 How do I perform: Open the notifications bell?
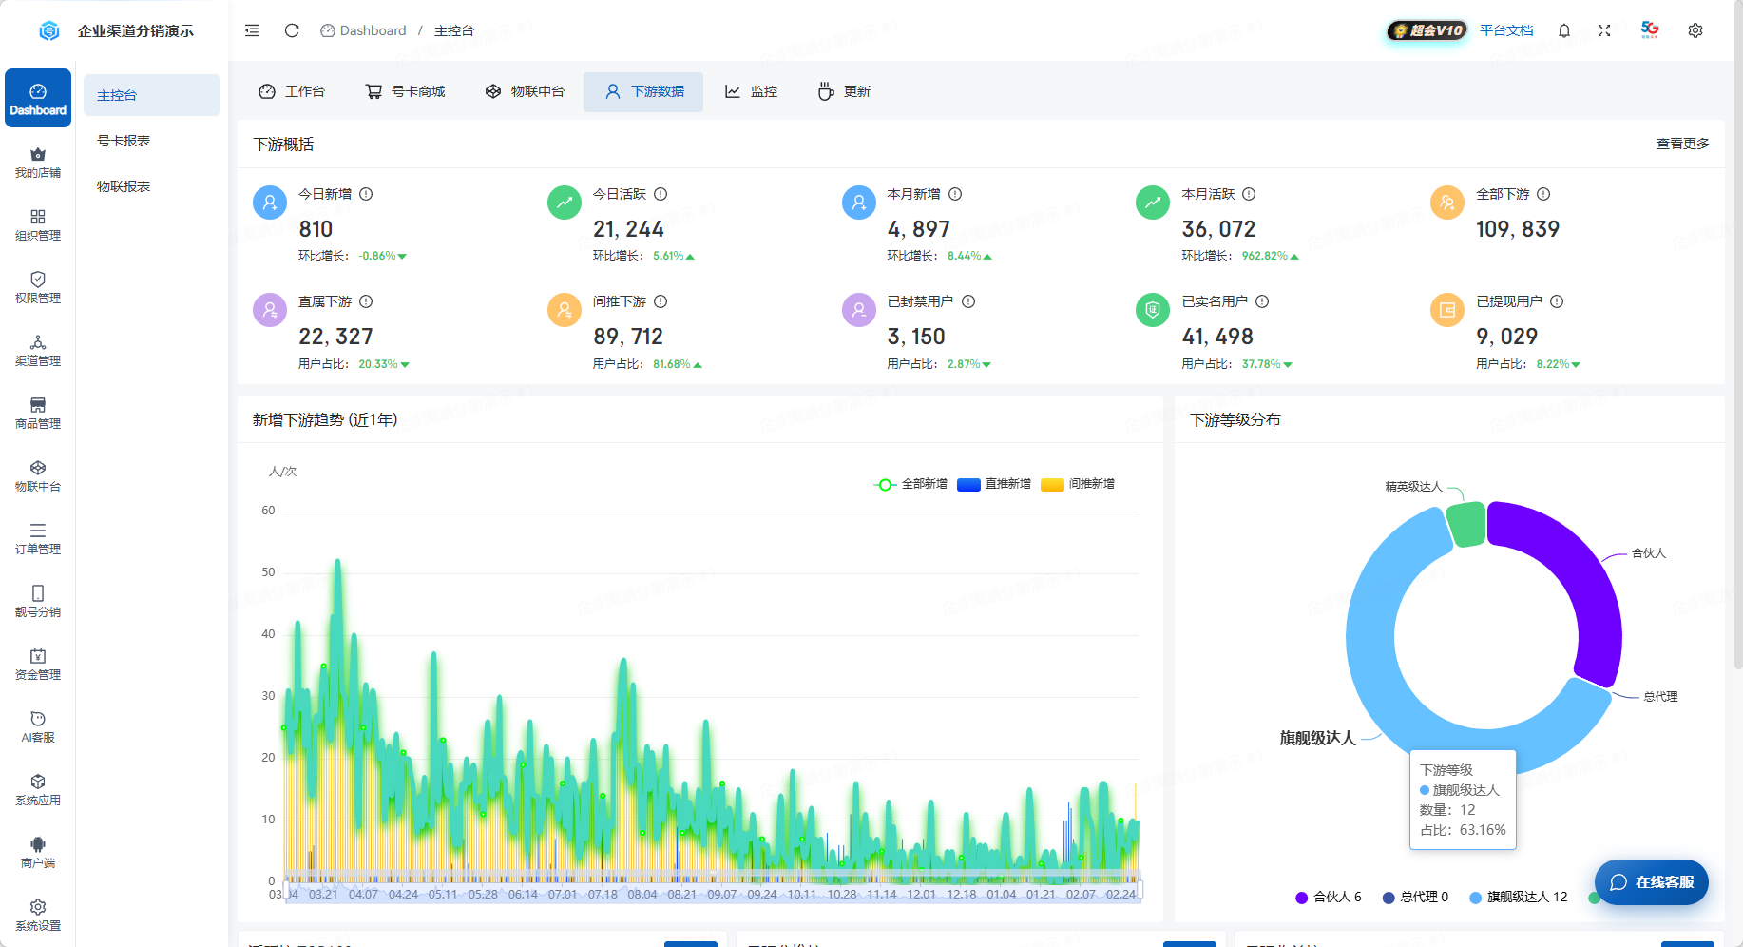[1564, 30]
